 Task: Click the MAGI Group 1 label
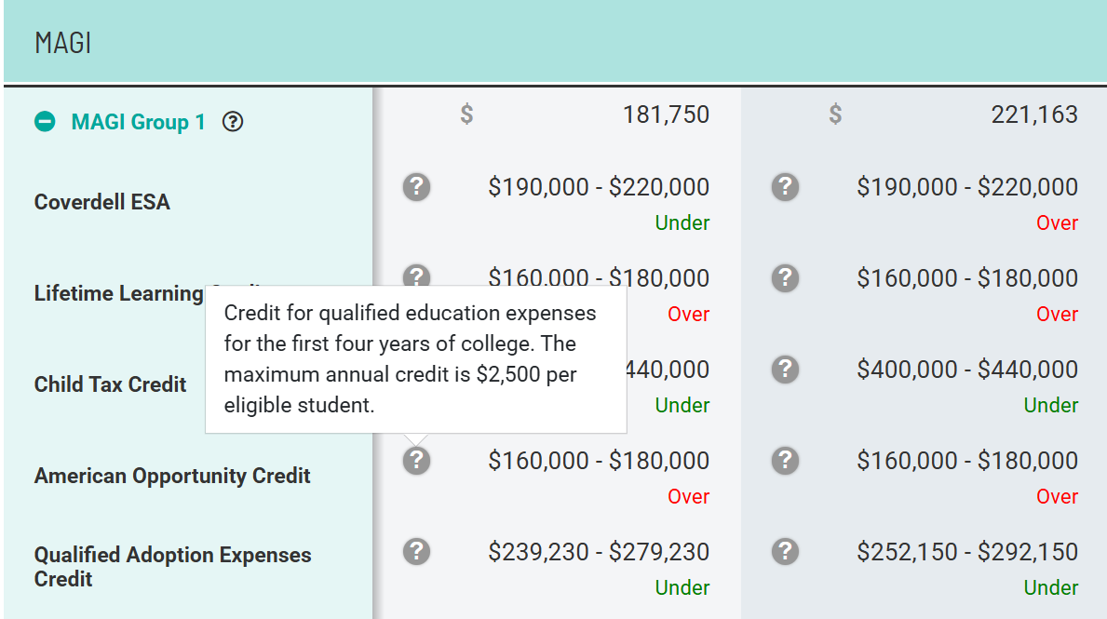[138, 122]
